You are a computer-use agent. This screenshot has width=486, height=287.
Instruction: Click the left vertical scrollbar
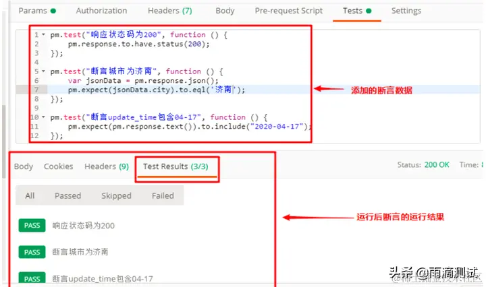click(4, 142)
